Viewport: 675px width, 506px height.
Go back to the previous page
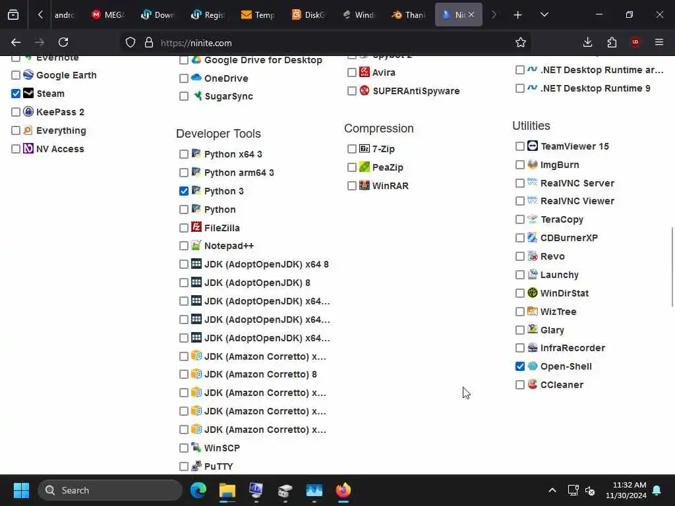point(16,42)
